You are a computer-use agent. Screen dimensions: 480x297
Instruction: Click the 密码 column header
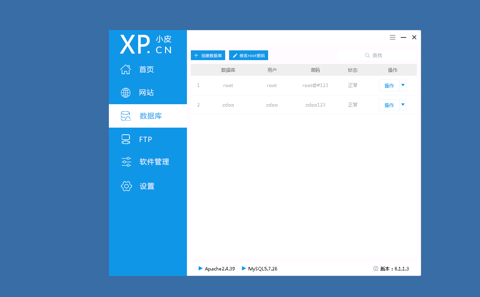pyautogui.click(x=315, y=70)
